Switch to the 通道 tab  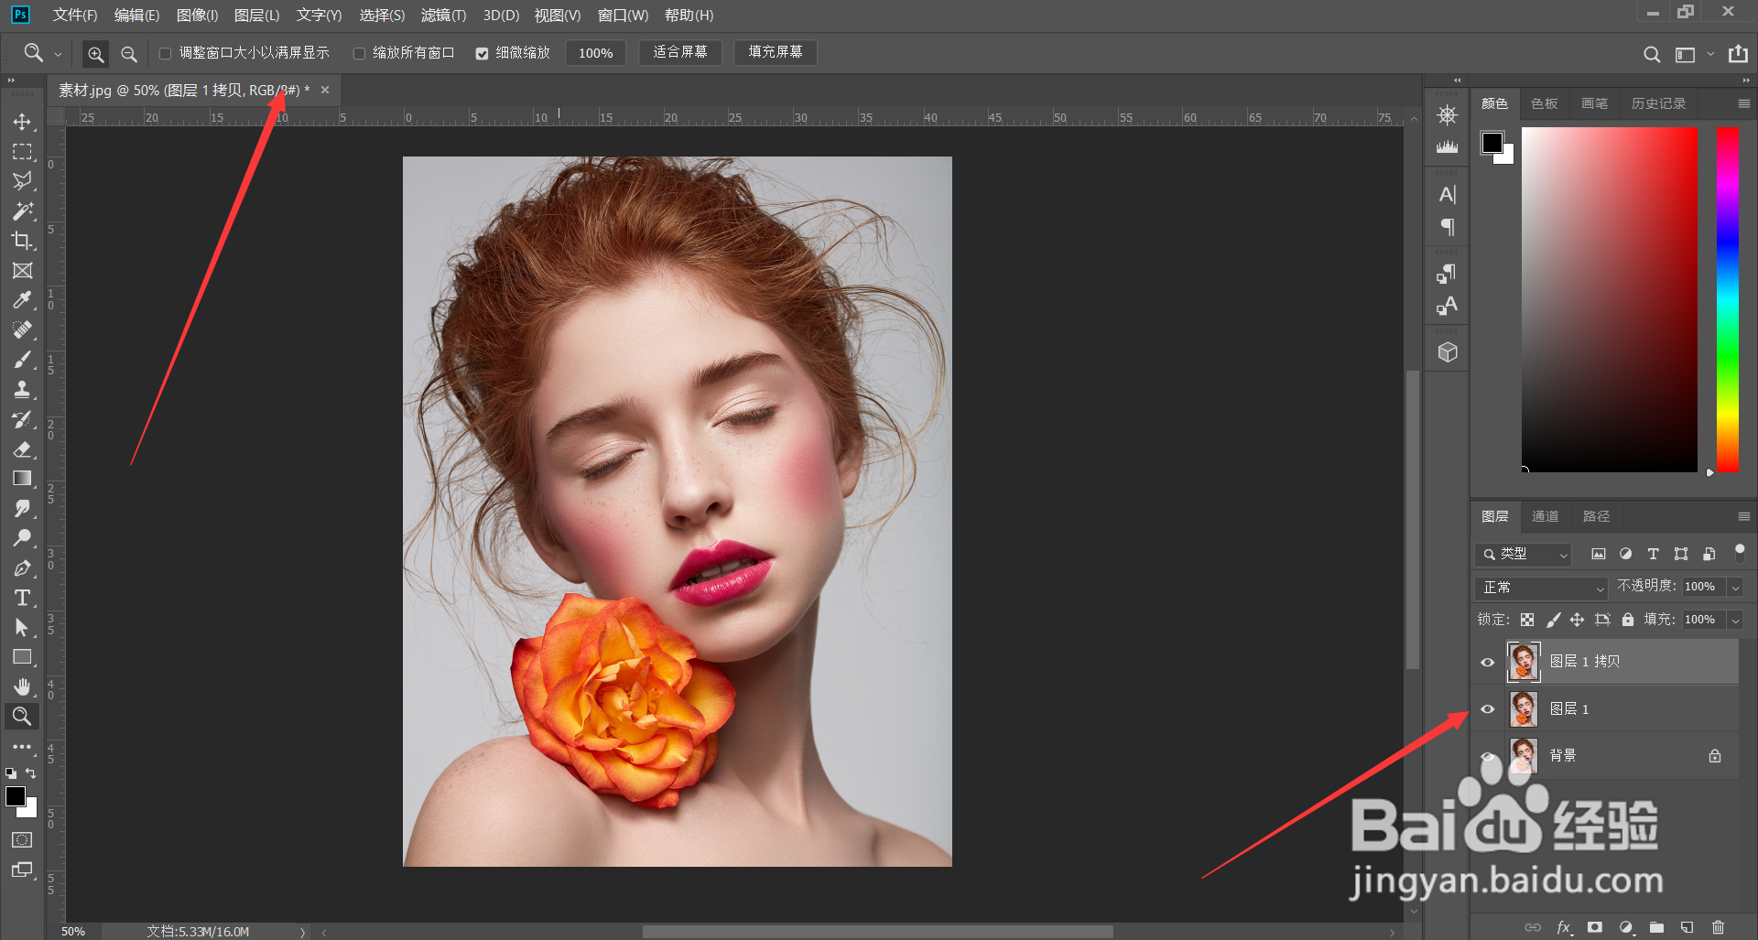[1545, 516]
